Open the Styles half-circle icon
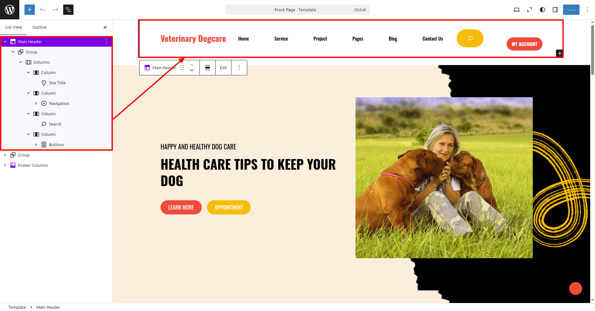 tap(542, 10)
